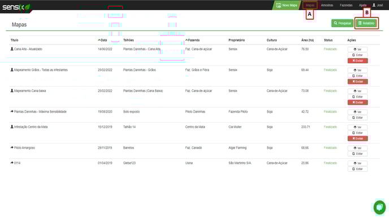Viewport: 389px width, 218px height.
Task: View the 0114 map
Action: point(357,163)
